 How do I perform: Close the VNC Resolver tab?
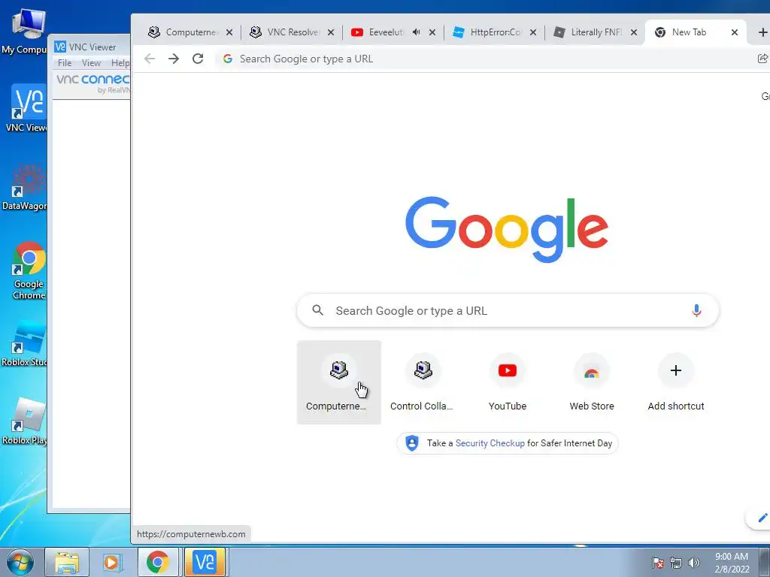(x=331, y=32)
